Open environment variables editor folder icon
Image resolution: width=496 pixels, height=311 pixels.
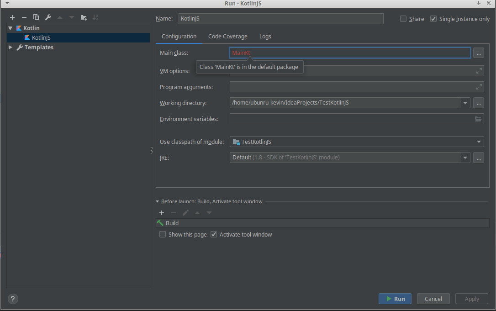coord(478,119)
